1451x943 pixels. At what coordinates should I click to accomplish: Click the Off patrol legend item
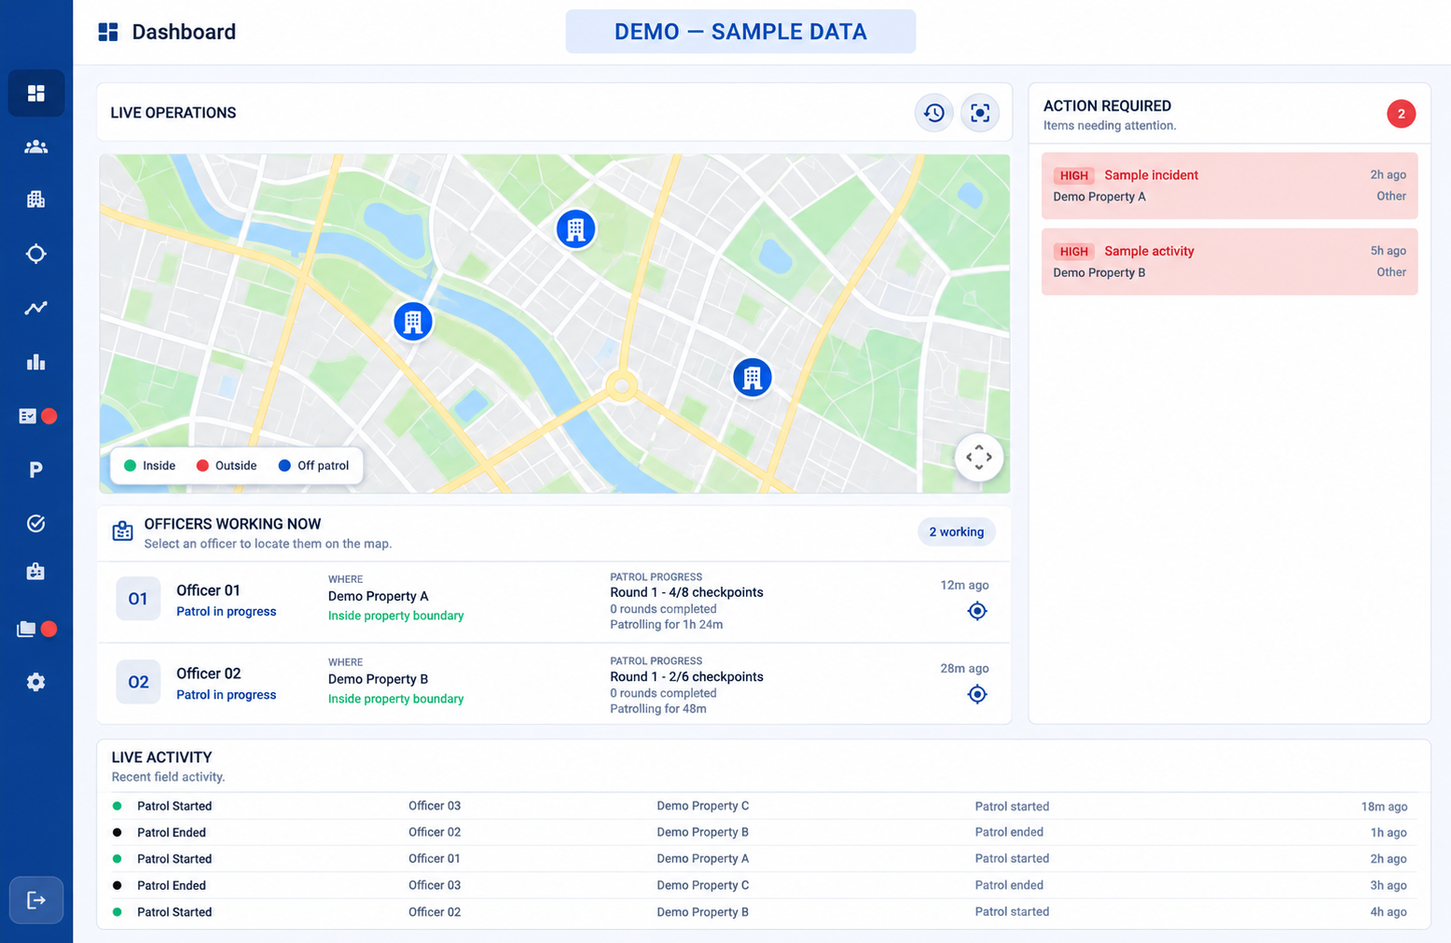313,465
